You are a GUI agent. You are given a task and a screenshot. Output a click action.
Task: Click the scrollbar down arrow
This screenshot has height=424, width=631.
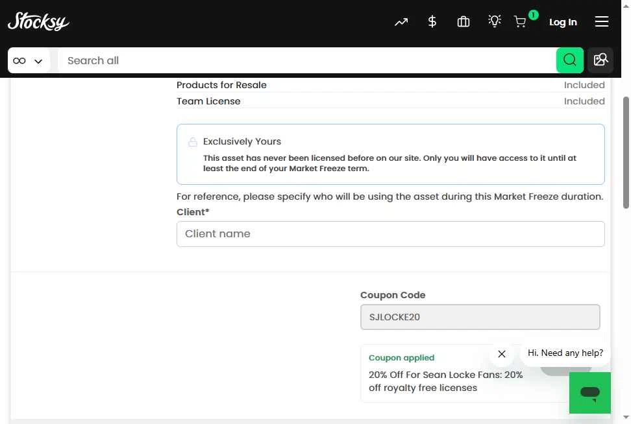coord(626,417)
